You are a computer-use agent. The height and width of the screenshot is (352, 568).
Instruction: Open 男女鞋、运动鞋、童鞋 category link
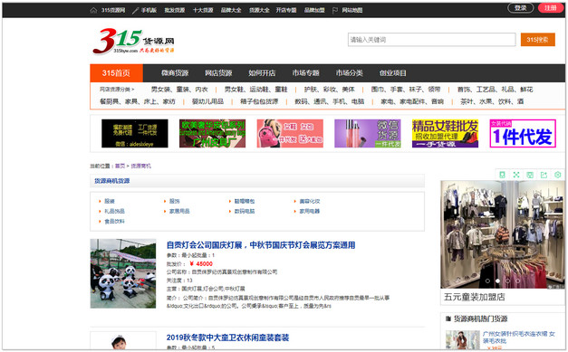click(x=255, y=90)
